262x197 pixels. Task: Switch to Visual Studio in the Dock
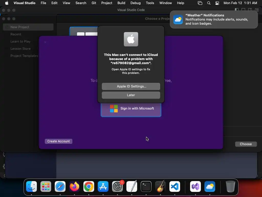[195, 186]
